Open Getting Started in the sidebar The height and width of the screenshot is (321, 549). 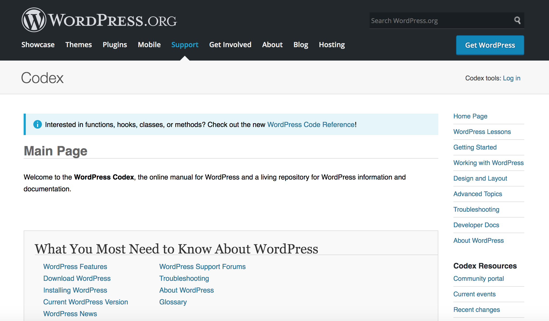click(475, 147)
